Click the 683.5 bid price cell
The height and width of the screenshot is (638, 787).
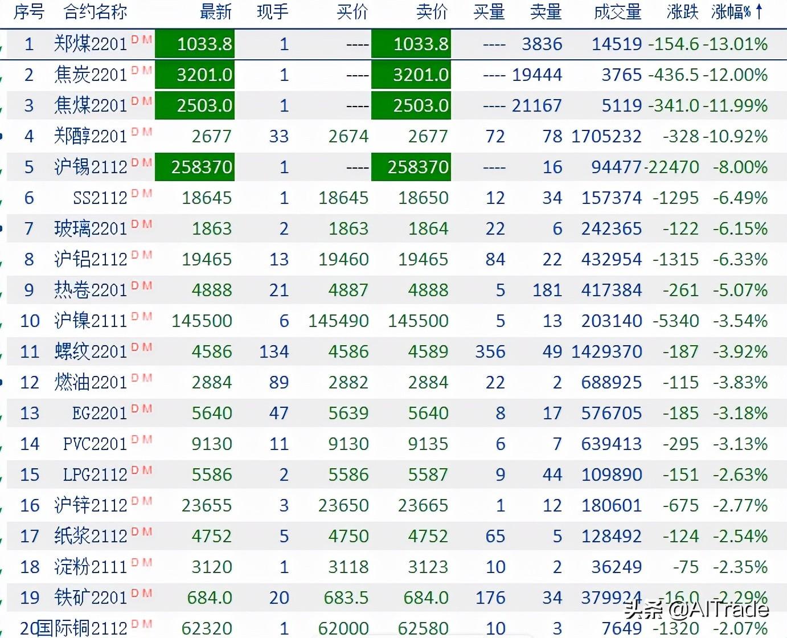346,598
